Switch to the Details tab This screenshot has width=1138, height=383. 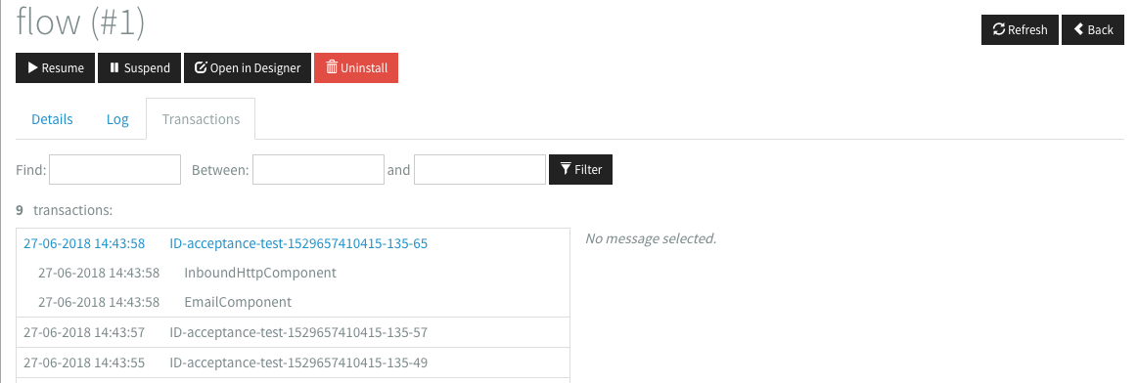pos(52,119)
